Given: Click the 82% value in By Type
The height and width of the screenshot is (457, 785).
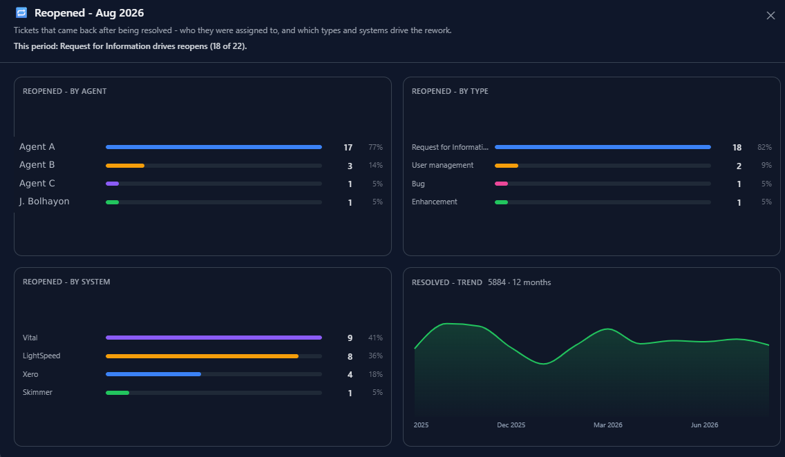Looking at the screenshot, I should point(764,147).
